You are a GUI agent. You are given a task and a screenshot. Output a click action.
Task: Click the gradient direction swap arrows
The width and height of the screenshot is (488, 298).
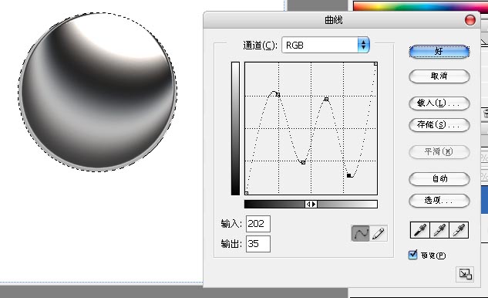311,204
